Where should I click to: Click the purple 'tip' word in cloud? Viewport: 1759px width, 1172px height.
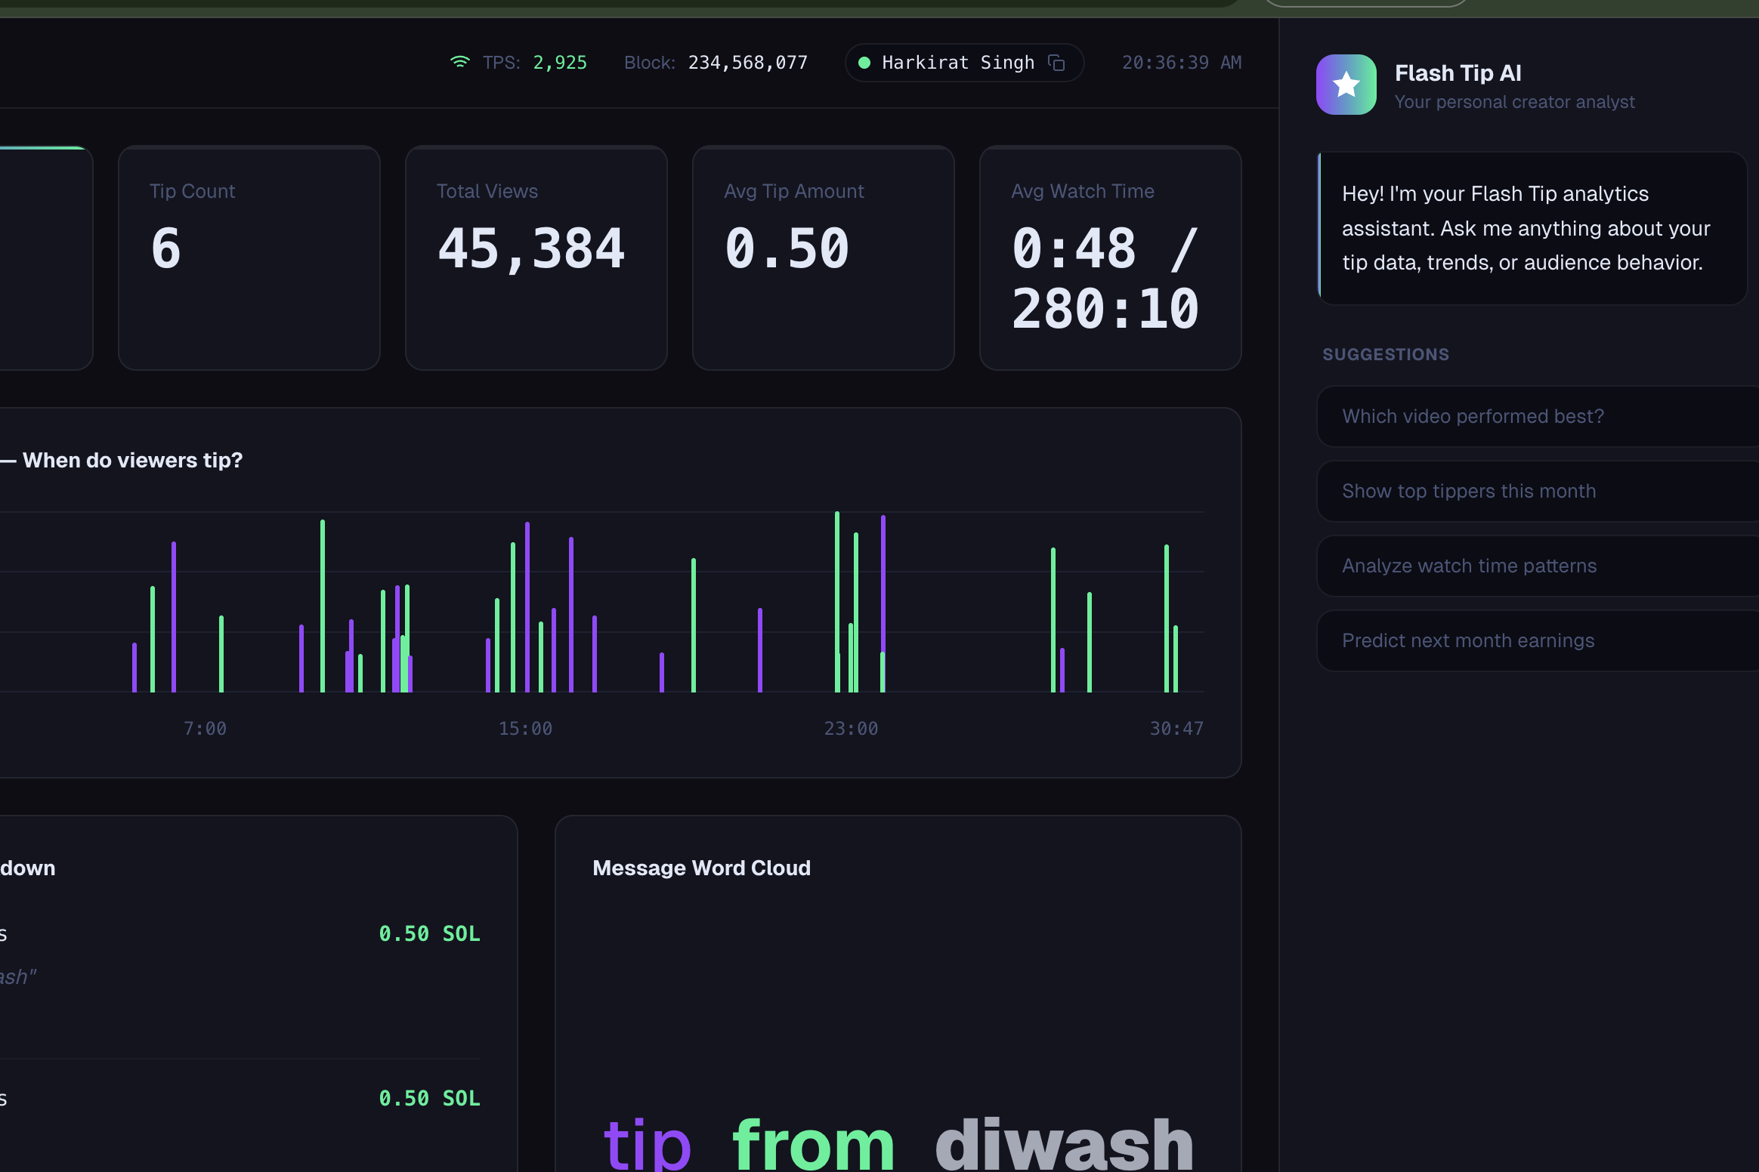[x=648, y=1145]
